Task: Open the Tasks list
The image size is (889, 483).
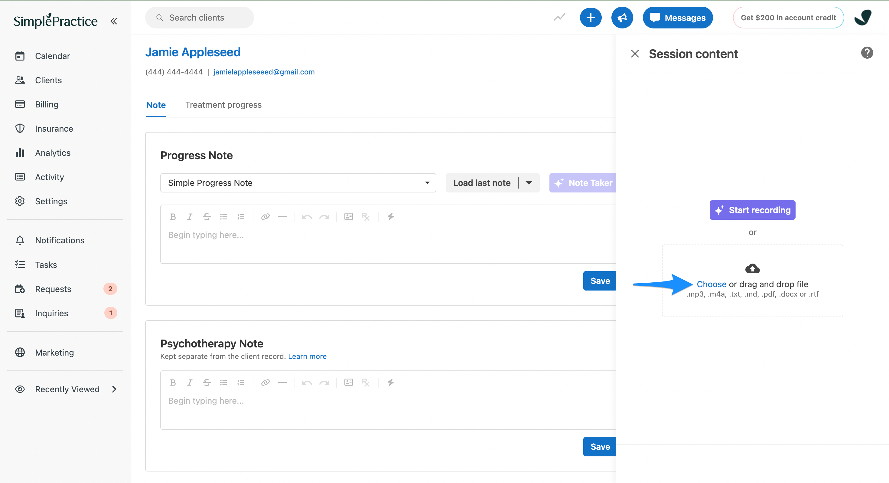Action: 46,264
